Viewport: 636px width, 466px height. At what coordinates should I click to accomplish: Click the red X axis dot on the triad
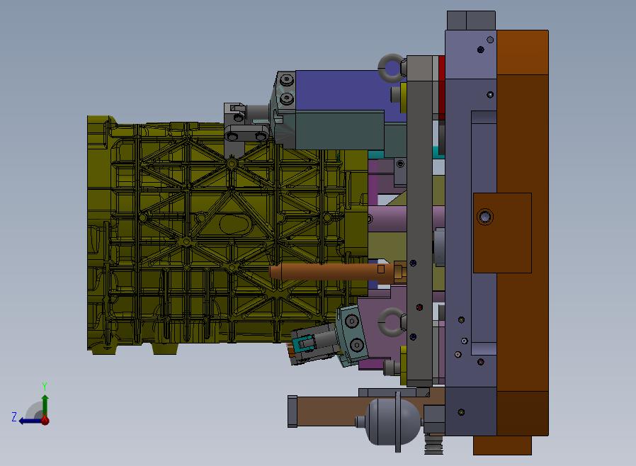pos(45,421)
